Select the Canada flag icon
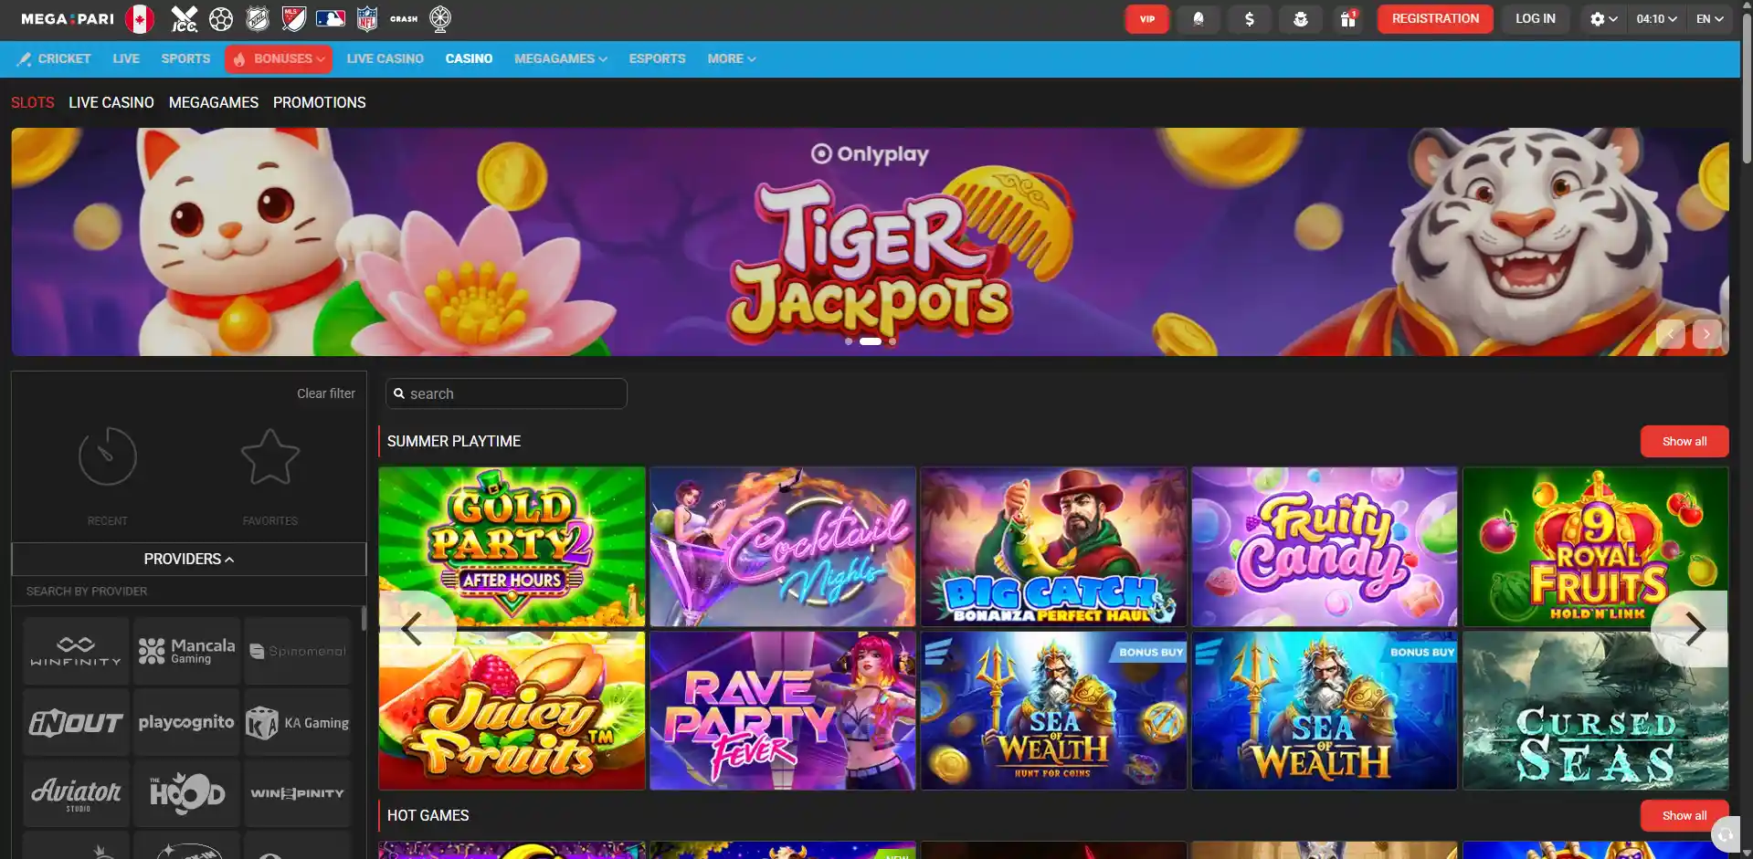 coord(140,18)
